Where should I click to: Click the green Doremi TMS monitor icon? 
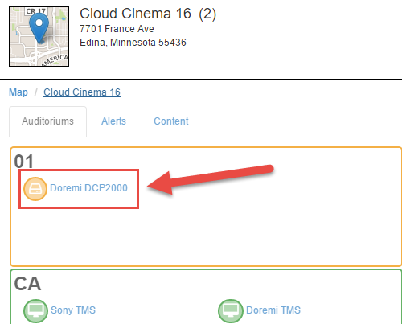pyautogui.click(x=231, y=311)
